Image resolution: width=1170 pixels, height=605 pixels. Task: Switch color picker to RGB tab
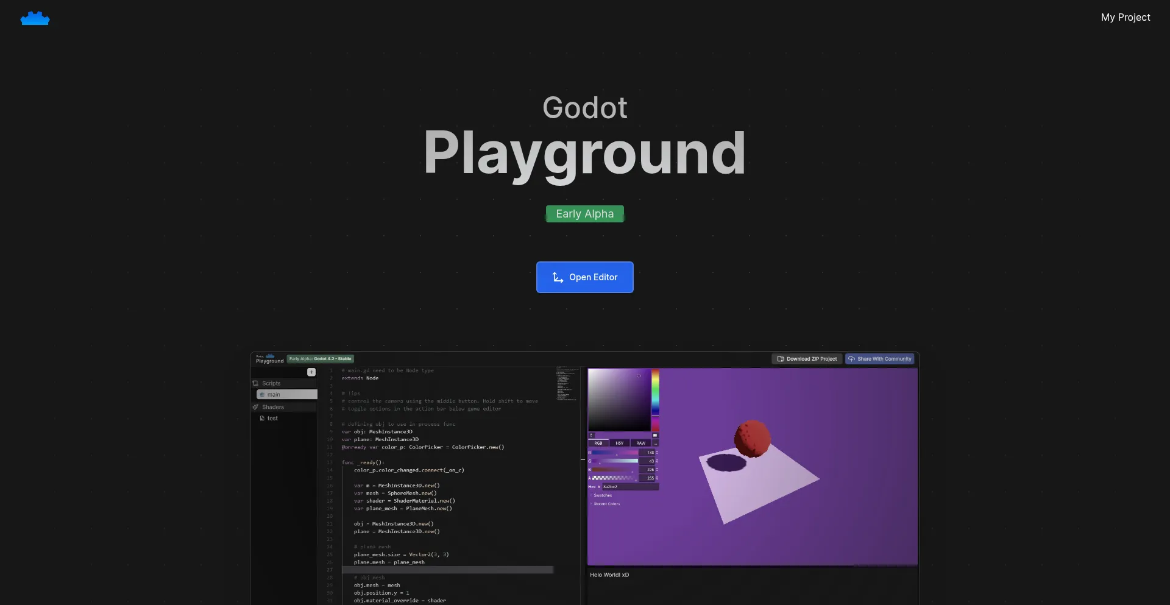tap(598, 443)
